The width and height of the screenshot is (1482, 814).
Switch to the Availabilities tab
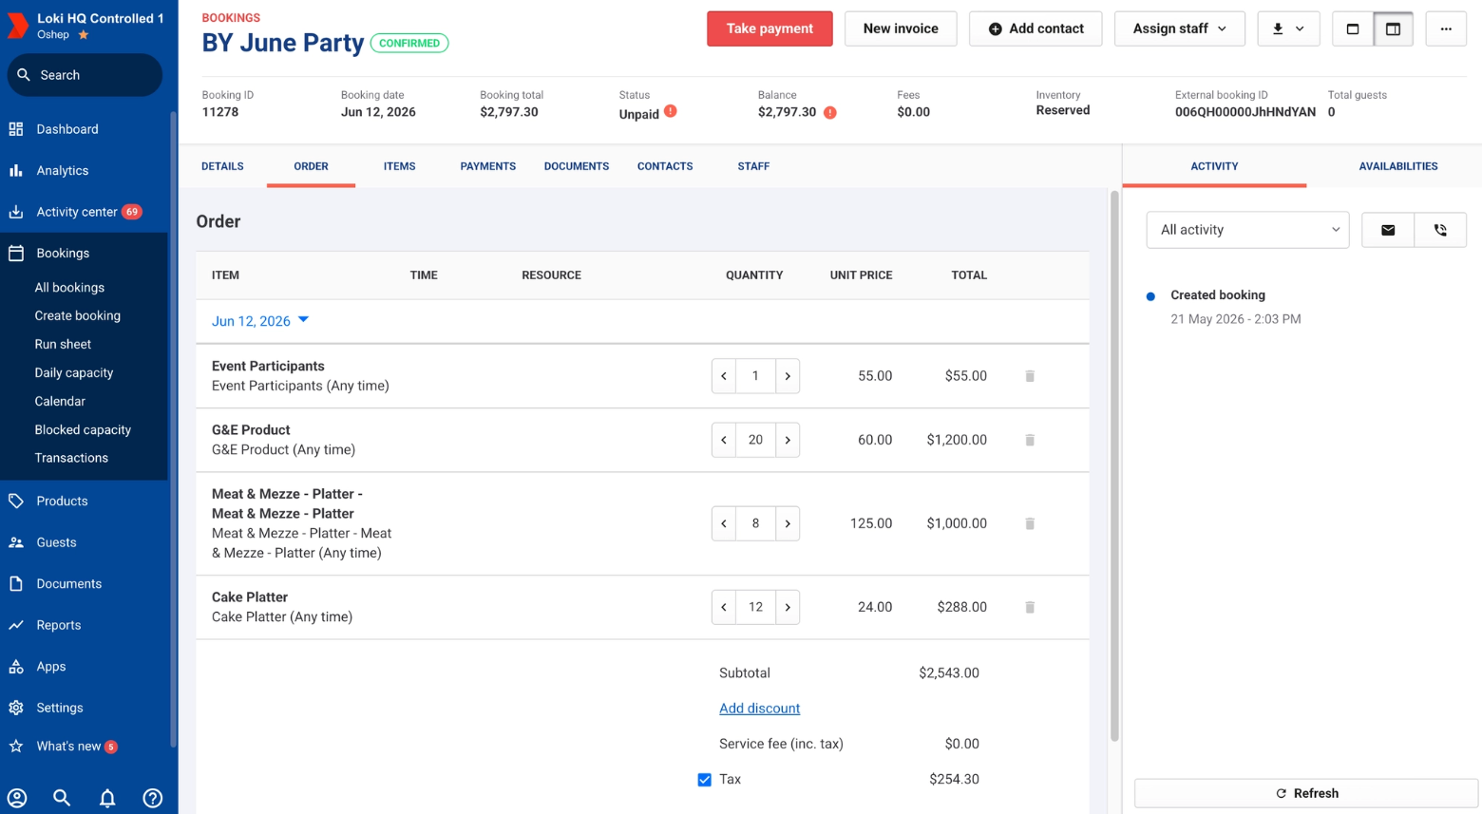1398,166
